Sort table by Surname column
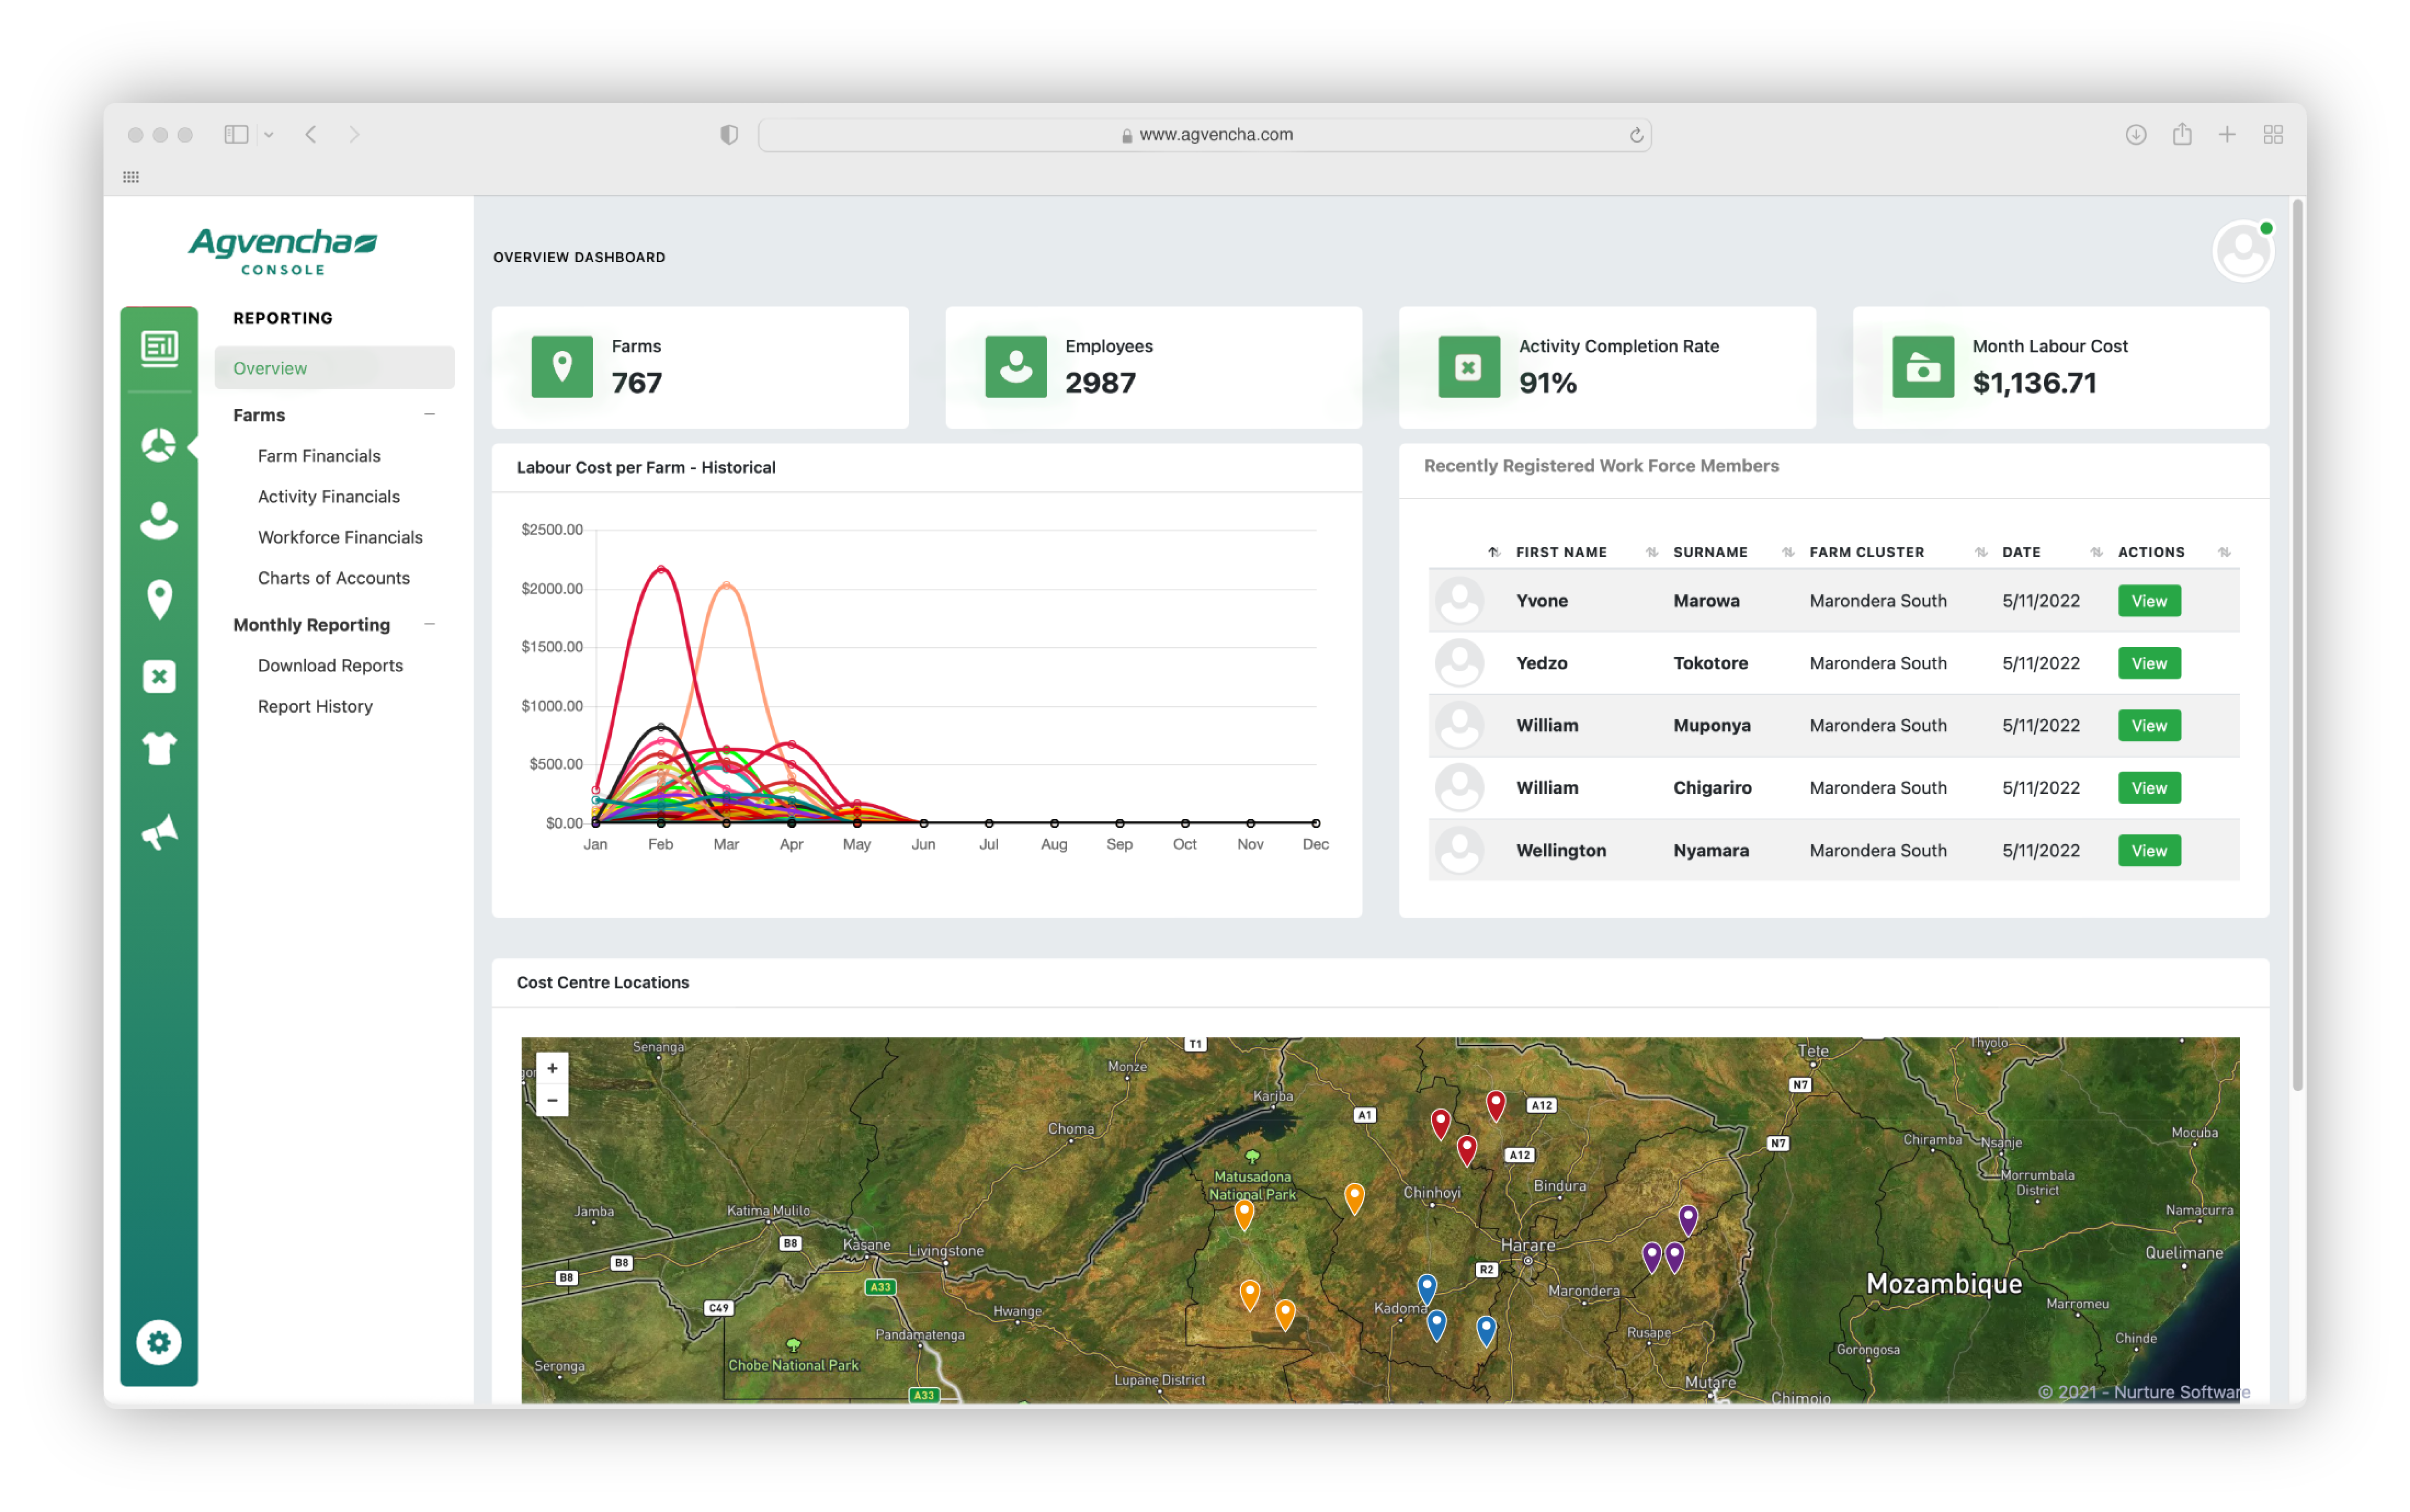Viewport: 2410px width, 1512px height. (x=1710, y=552)
